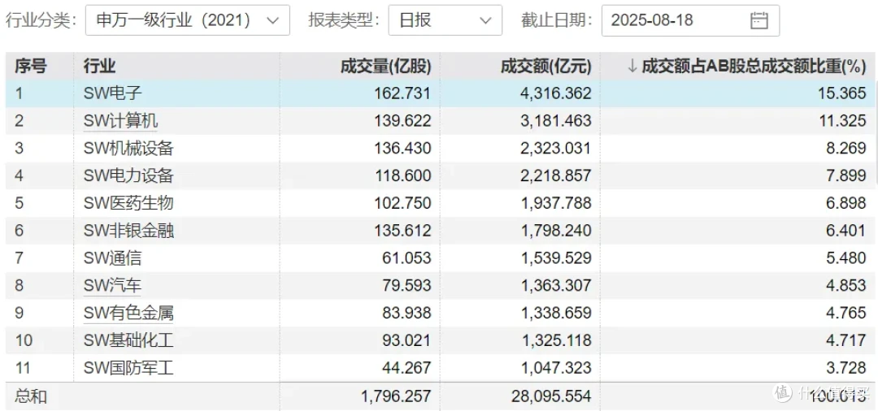The image size is (878, 411).
Task: Click the 6.898 percentage cell
Action: point(846,203)
